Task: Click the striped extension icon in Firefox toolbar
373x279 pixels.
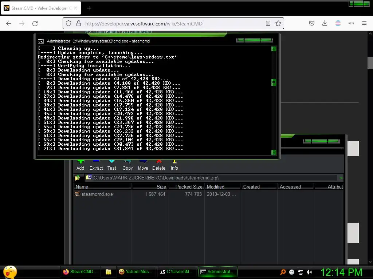Action: 338,23
